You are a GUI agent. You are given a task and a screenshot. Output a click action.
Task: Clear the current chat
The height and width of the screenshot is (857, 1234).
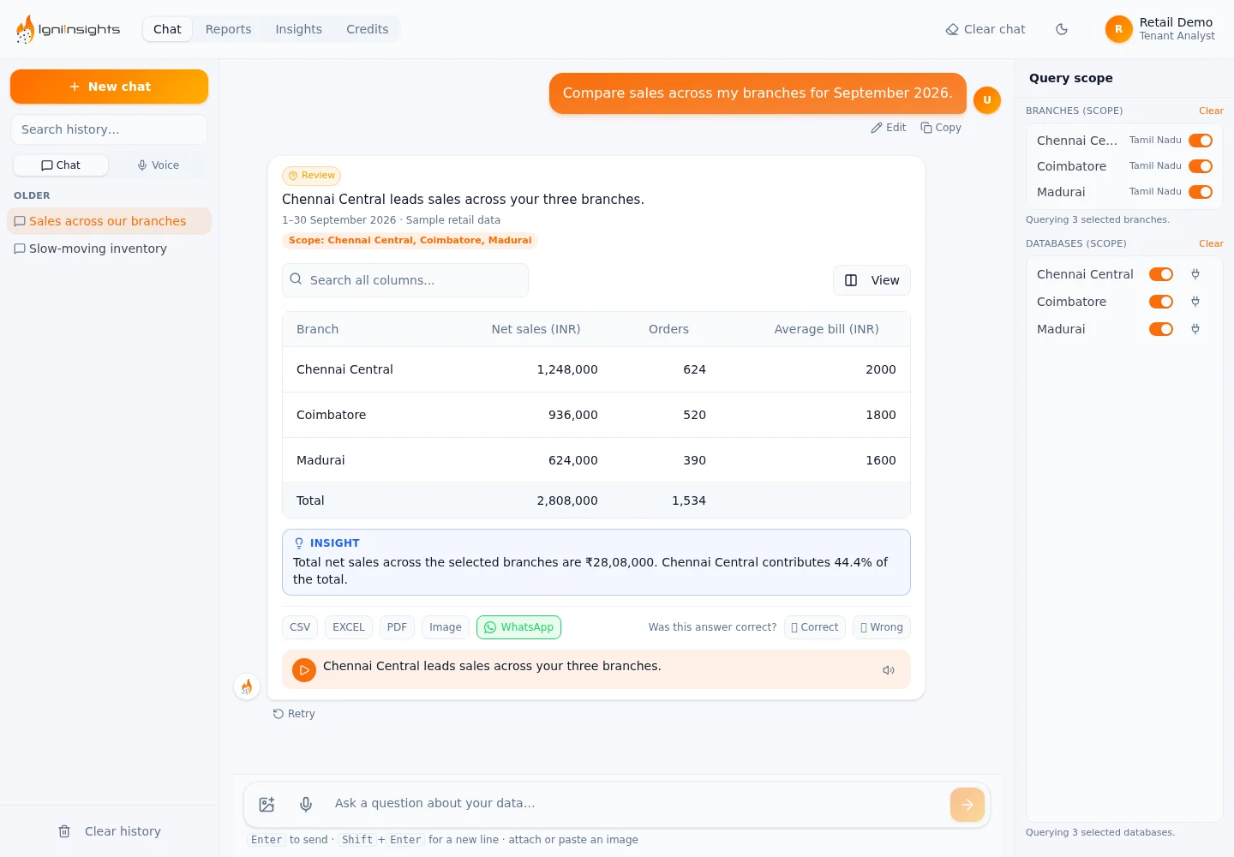tap(985, 29)
